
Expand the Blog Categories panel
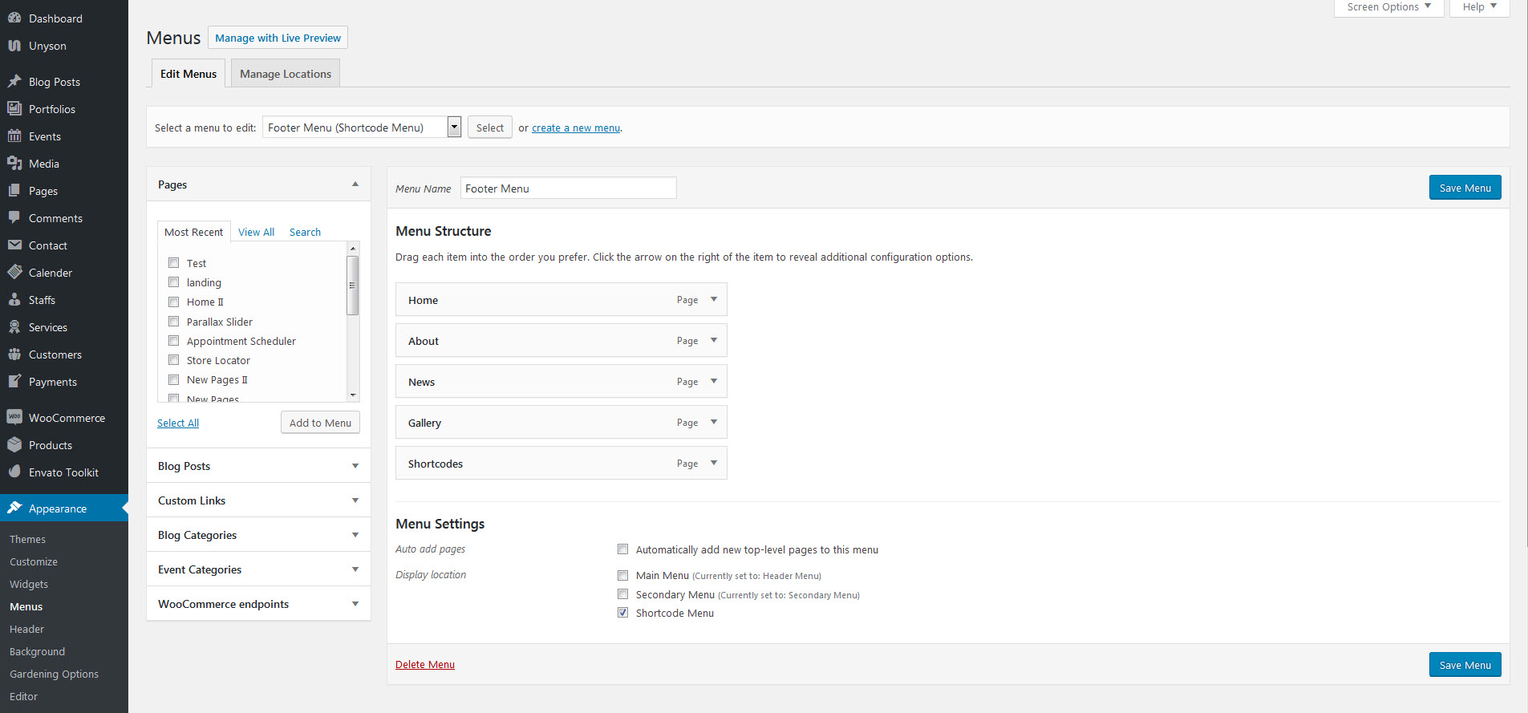click(x=355, y=535)
